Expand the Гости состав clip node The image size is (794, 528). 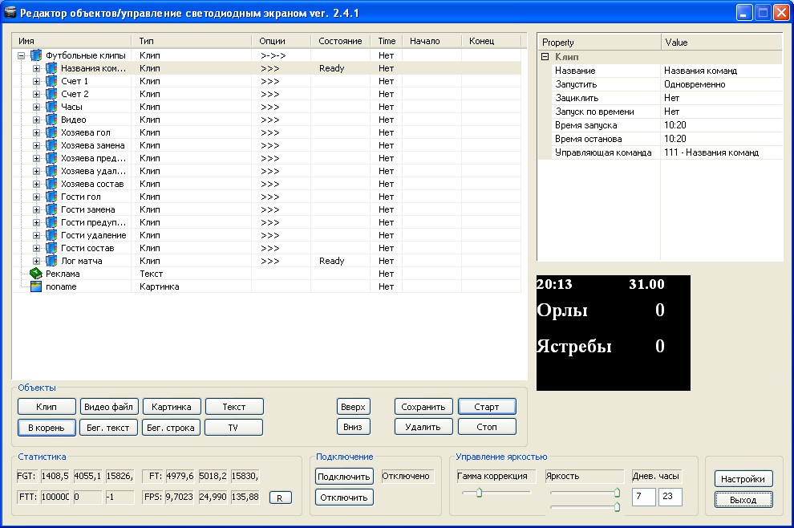(36, 248)
